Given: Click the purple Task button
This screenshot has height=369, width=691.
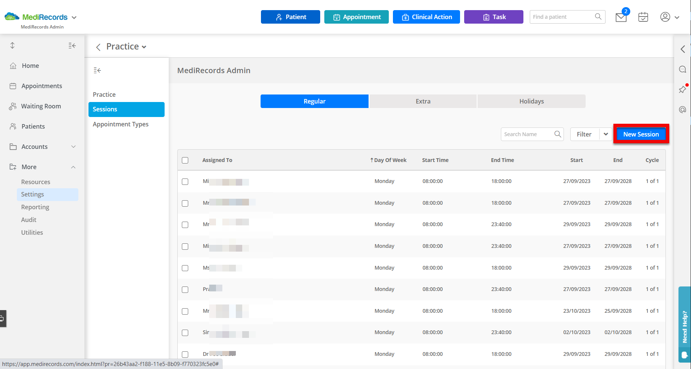Looking at the screenshot, I should (494, 17).
